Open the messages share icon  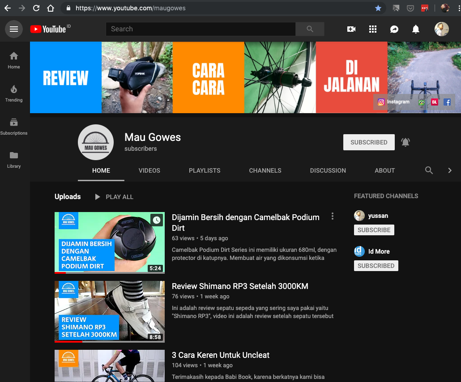pyautogui.click(x=394, y=29)
